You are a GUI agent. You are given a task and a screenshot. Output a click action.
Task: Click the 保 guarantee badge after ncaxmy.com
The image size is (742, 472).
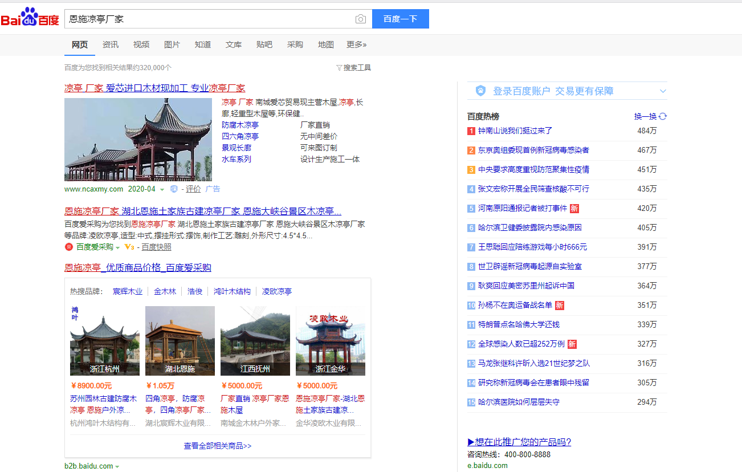(x=174, y=189)
